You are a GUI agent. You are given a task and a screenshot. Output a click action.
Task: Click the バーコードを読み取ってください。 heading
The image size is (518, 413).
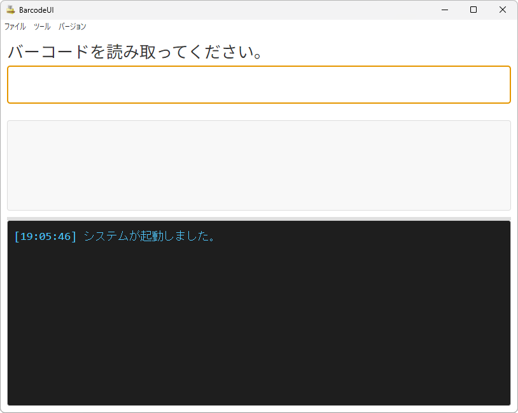pyautogui.click(x=135, y=52)
